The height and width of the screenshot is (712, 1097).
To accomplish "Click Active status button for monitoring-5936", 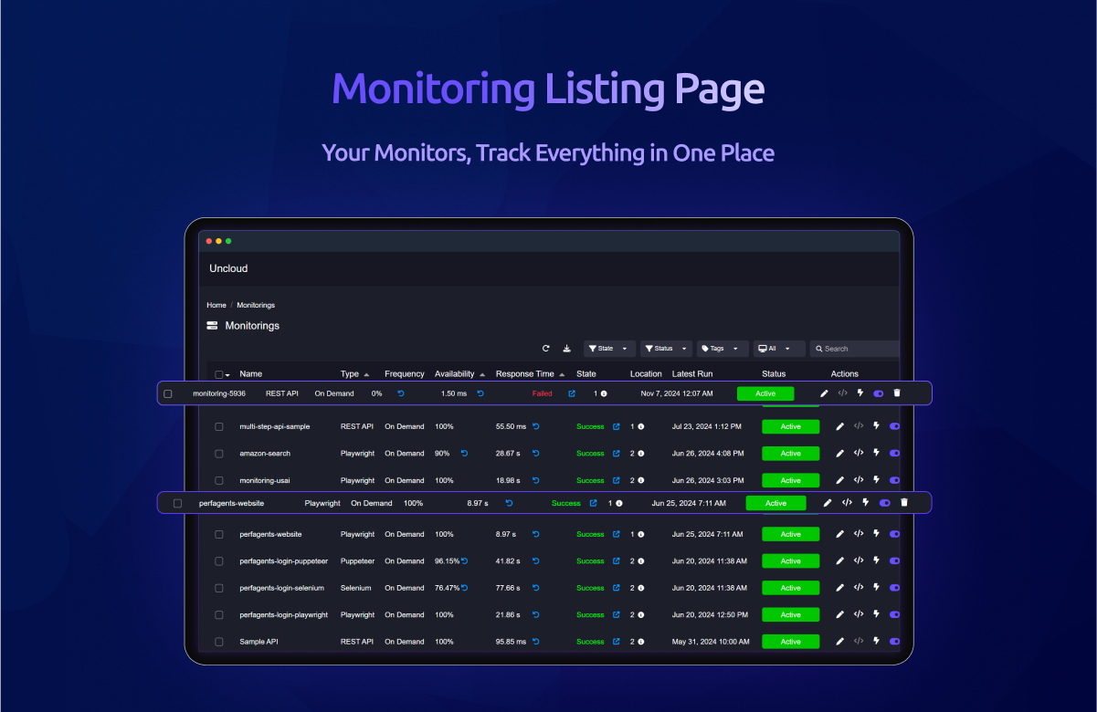I will click(x=765, y=393).
